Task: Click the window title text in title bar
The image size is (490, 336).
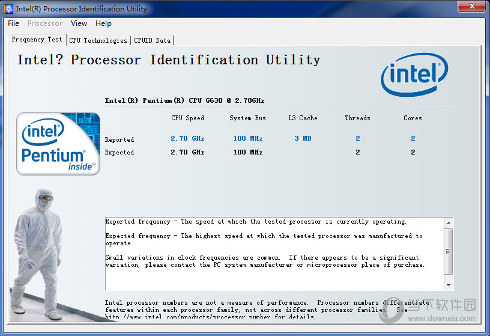Action: tap(81, 9)
